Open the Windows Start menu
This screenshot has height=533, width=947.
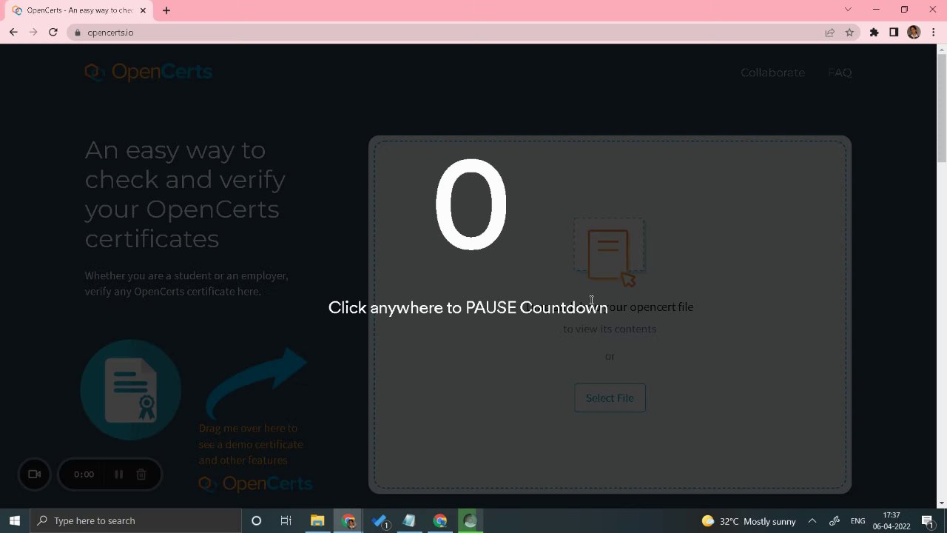(15, 521)
